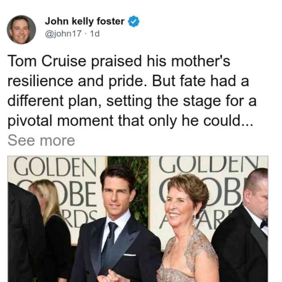Open the John kelly foster display name
Image resolution: width=282 pixels, height=282 pixels.
(85, 21)
